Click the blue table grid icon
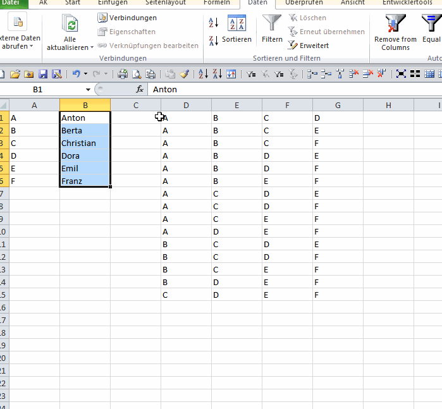The width and height of the screenshot is (442, 409). tap(429, 74)
